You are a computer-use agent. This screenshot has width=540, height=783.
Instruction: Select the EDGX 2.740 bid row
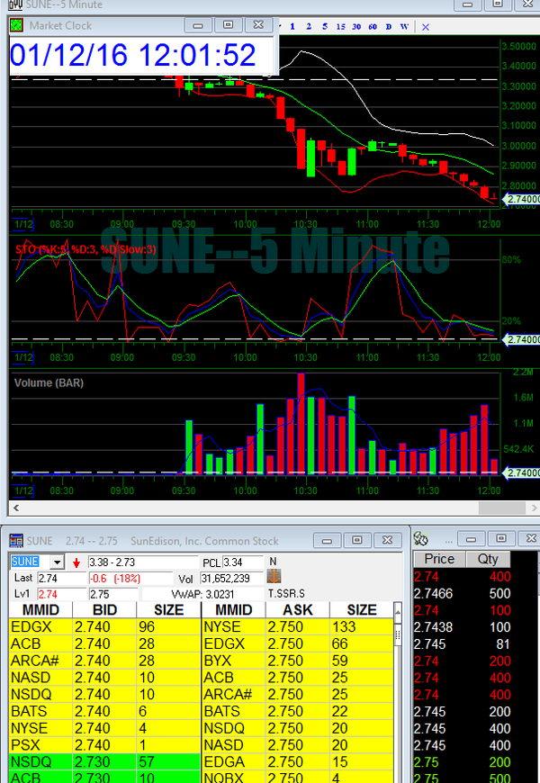point(103,626)
